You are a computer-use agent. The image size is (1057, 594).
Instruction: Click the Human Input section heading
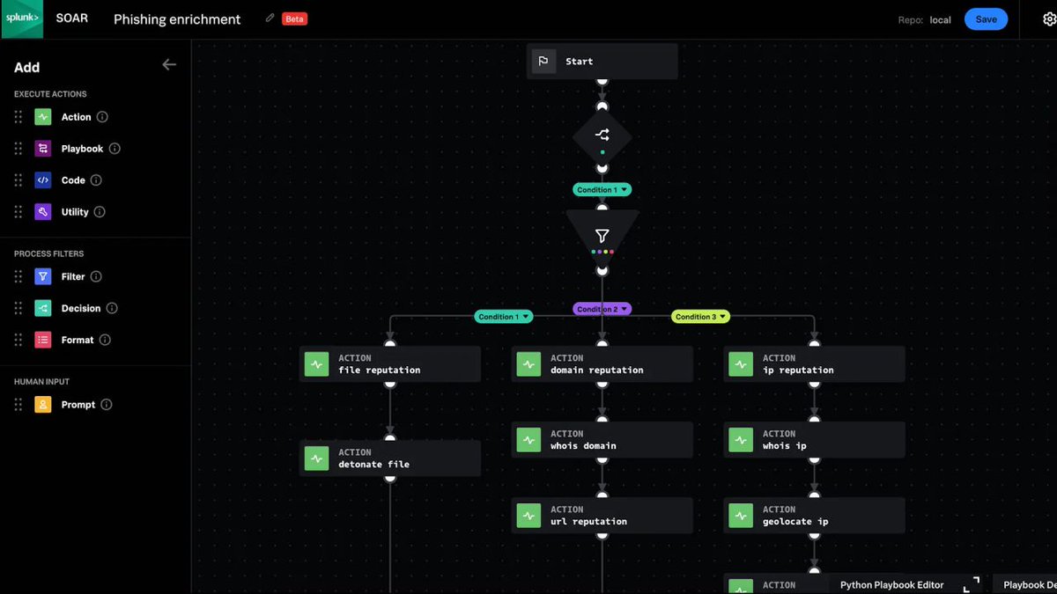pyautogui.click(x=41, y=382)
